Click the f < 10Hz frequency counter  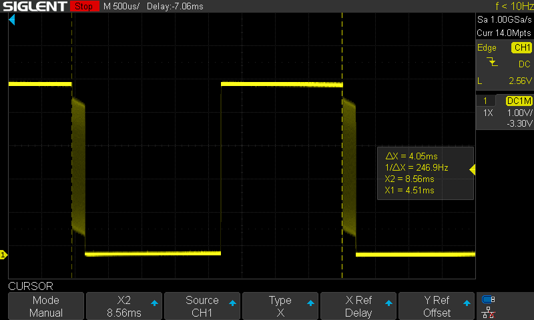(514, 6)
